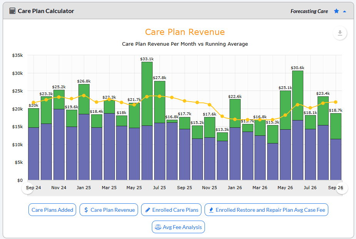Click the orange Care Plan Revenue chart title
The width and height of the screenshot is (356, 239).
click(185, 32)
